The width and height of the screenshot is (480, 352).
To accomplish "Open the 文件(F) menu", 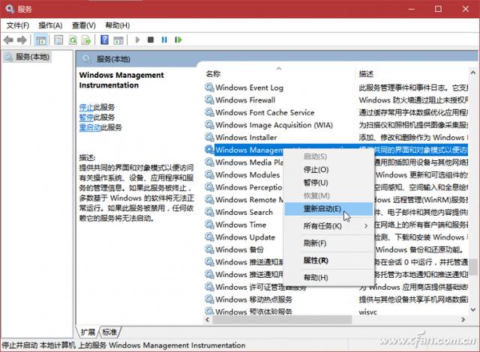I will click(x=18, y=25).
